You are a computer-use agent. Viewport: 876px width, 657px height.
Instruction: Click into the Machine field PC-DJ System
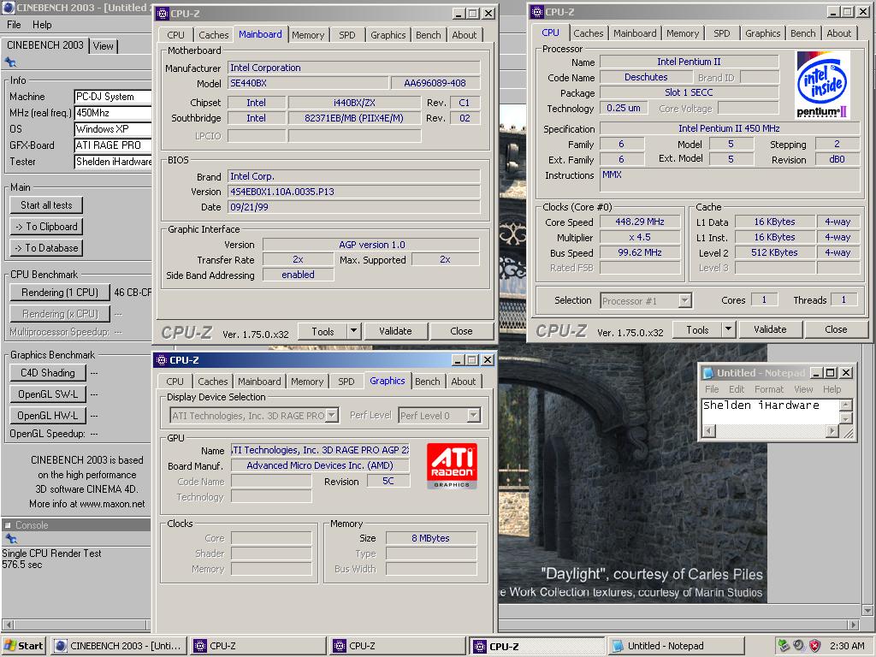(x=113, y=97)
